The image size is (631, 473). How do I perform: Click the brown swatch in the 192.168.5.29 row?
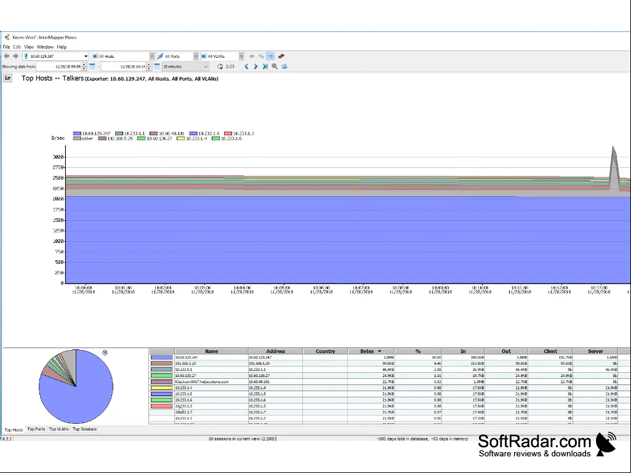(161, 363)
